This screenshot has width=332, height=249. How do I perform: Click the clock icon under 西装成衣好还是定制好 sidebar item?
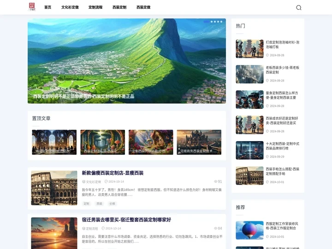coord(267,131)
